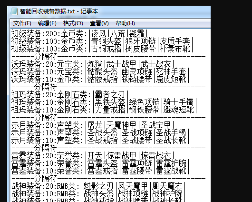Click the word 凝霜

point(137,33)
